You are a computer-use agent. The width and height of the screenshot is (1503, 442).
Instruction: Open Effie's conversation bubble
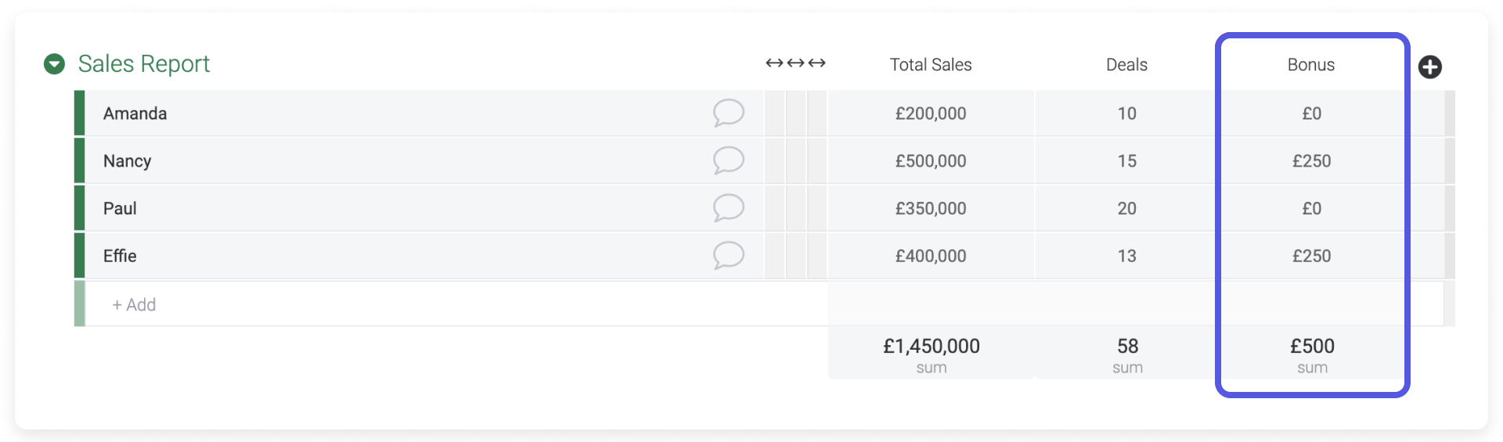point(728,256)
